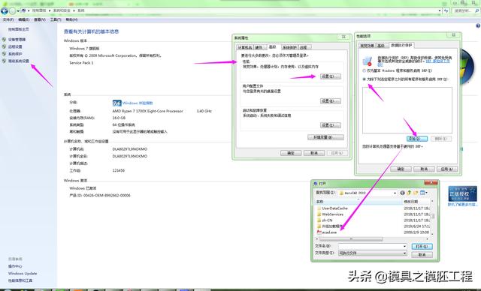Image resolution: width=481 pixels, height=291 pixels.
Task: Go back with the Explorer back arrow
Action: (5, 11)
